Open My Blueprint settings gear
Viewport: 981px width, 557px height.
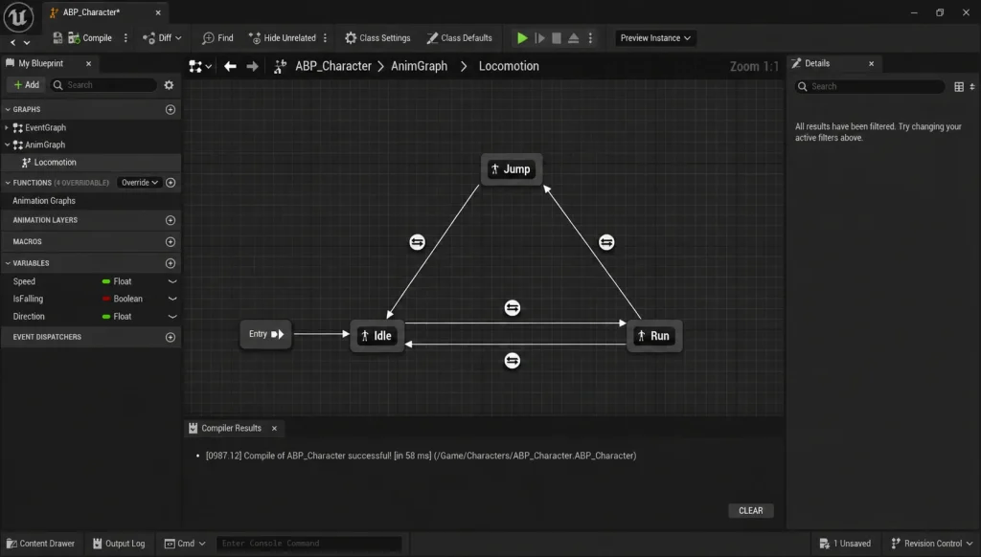(169, 85)
